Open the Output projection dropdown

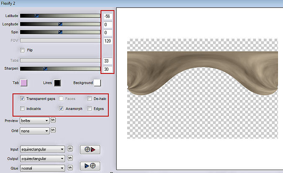pos(42,159)
